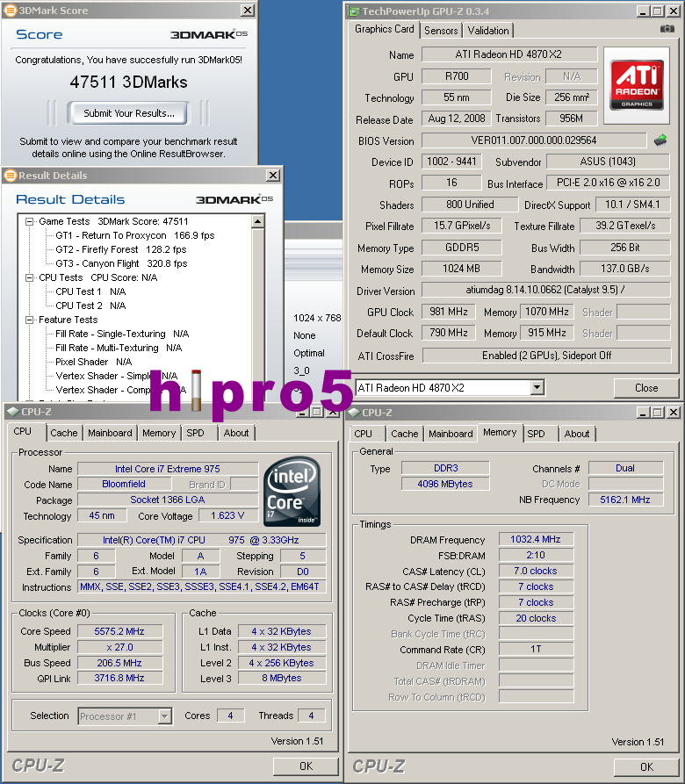
Task: Open the Mainboard tab in left CPU-Z
Action: click(110, 433)
